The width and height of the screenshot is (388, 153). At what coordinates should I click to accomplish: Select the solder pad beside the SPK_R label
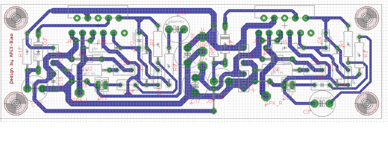[265, 97]
